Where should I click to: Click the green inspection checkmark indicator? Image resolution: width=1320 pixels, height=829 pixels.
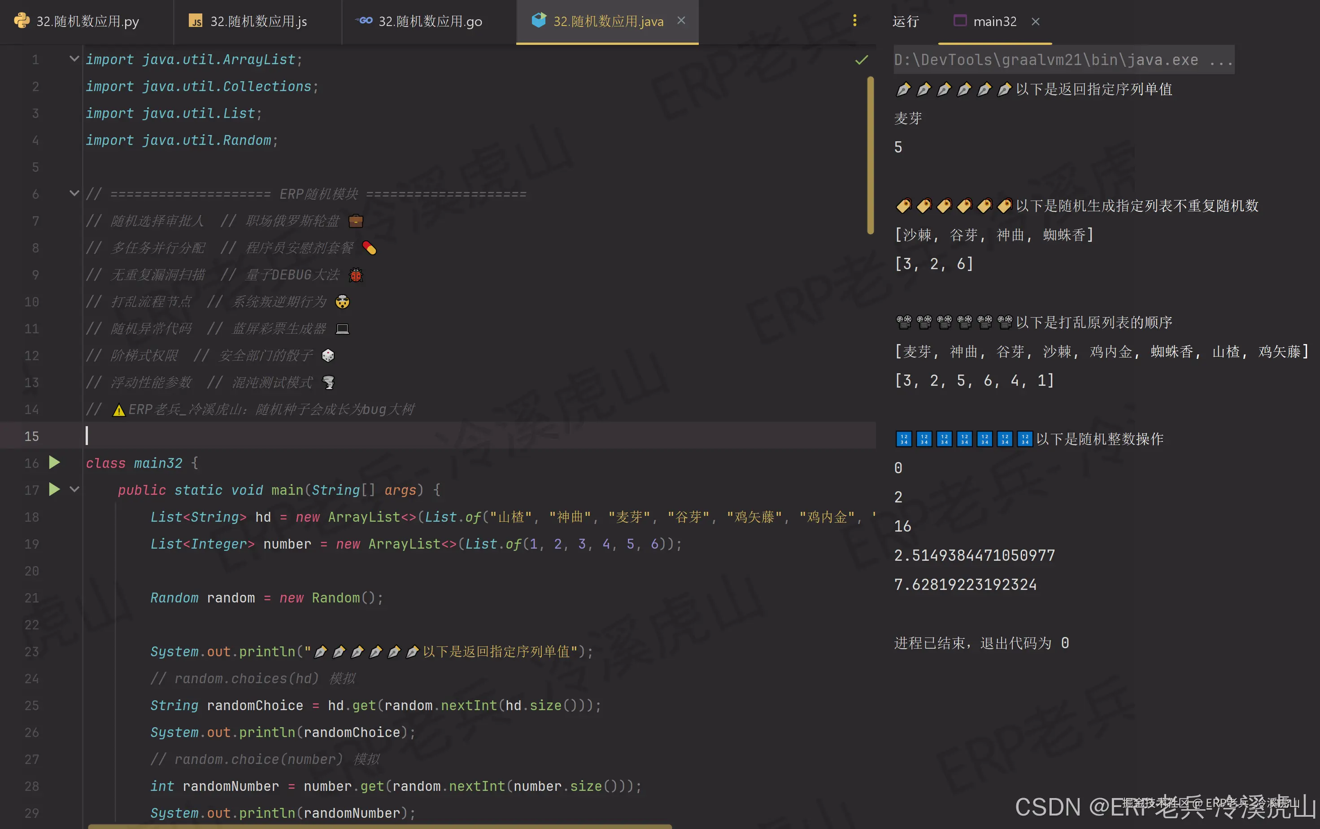(861, 60)
